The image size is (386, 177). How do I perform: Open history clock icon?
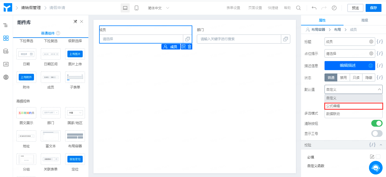(334, 8)
